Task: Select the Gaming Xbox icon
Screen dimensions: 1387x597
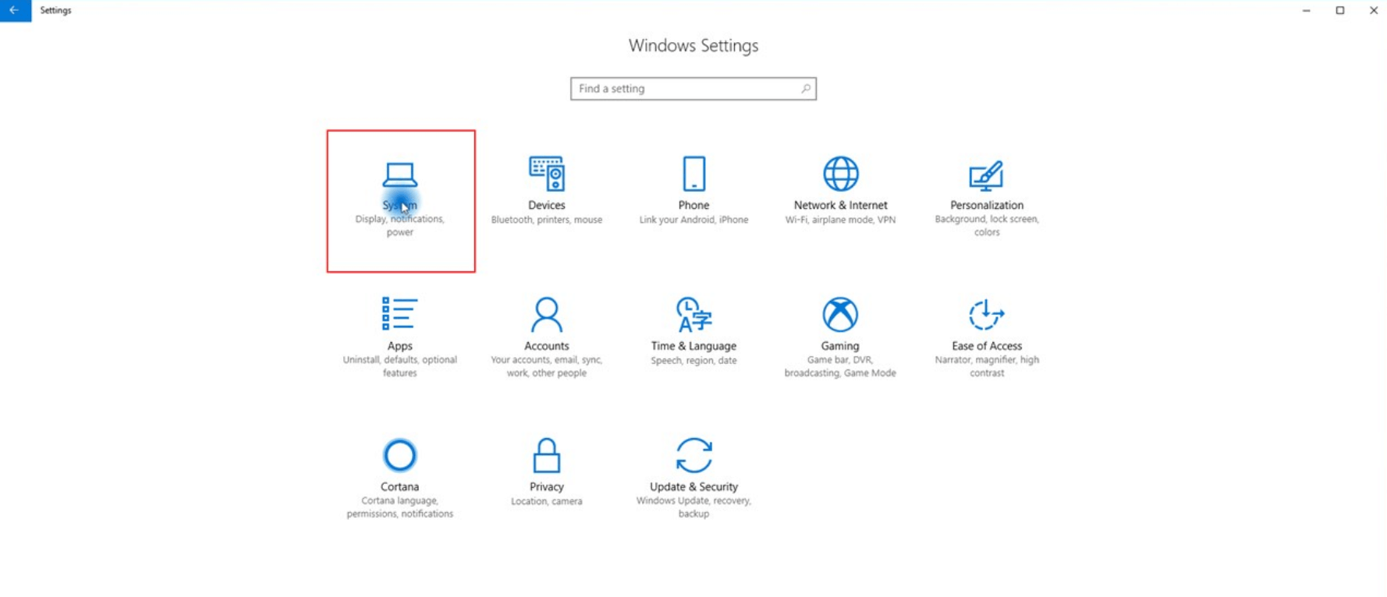Action: (840, 314)
